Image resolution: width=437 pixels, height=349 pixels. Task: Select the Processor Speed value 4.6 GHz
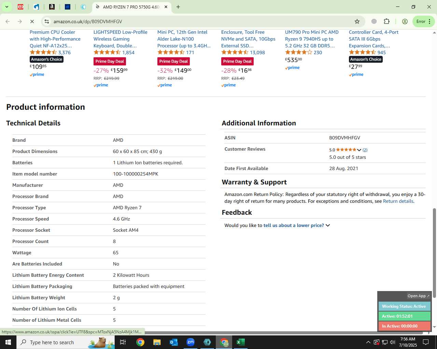pos(122,219)
